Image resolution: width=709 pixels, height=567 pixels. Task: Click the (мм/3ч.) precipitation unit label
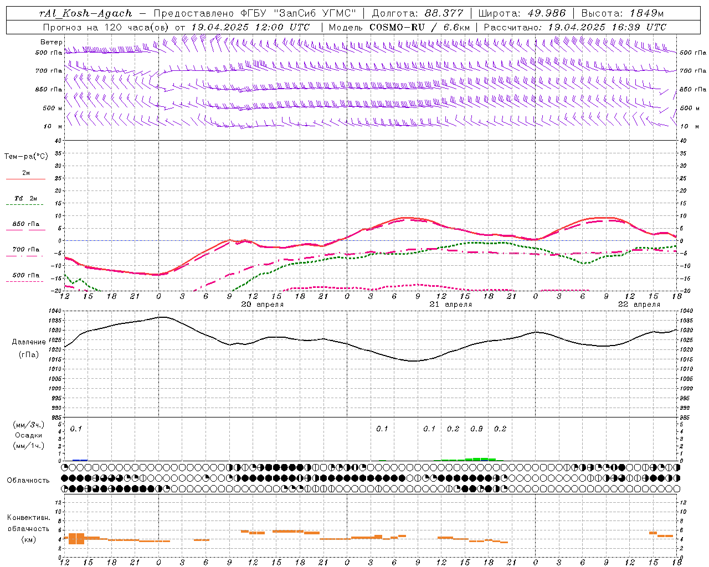pyautogui.click(x=29, y=425)
